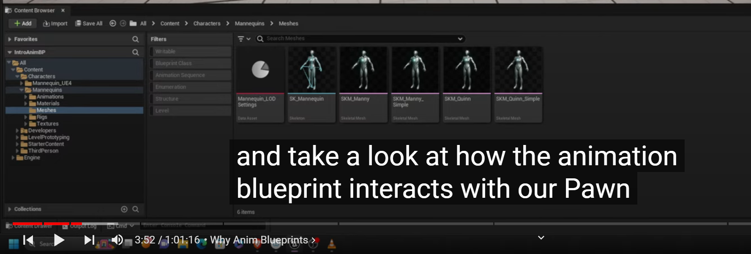The height and width of the screenshot is (254, 751).
Task: Click the Characters breadcrumb in the path bar
Action: click(x=207, y=23)
